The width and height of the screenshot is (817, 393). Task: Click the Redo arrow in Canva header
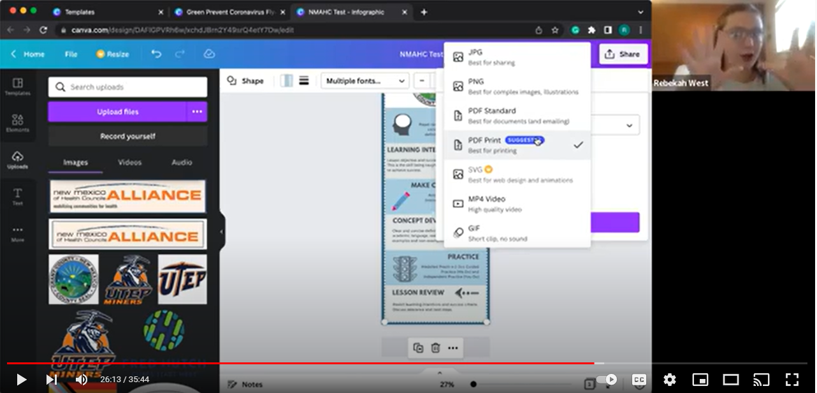click(180, 54)
